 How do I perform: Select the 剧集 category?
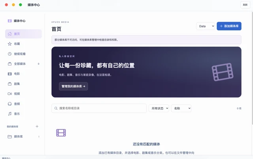click(23, 84)
